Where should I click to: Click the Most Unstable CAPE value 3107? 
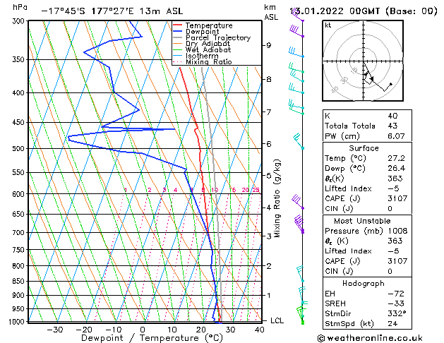tap(397, 261)
